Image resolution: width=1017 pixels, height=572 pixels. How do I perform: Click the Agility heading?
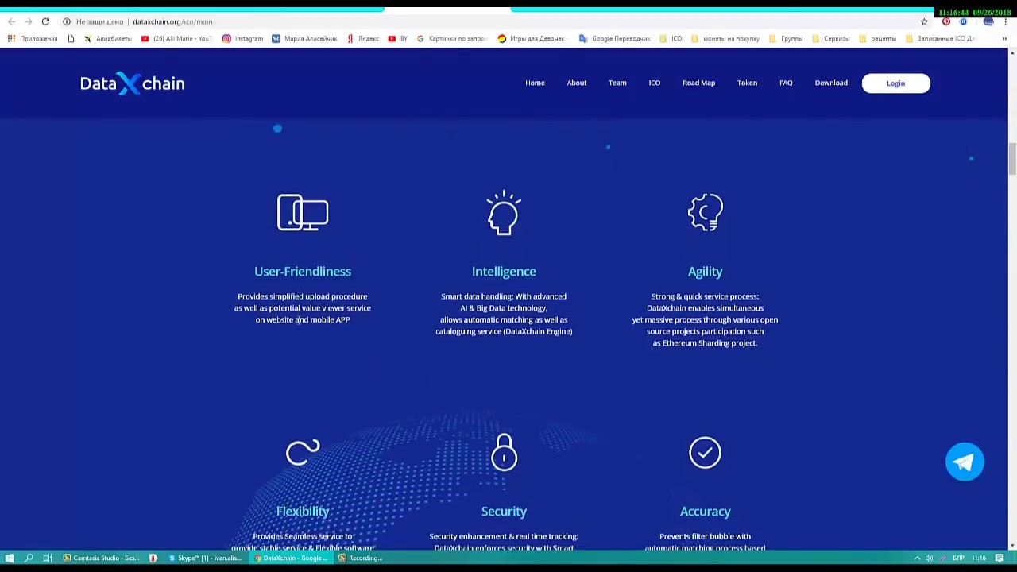click(x=706, y=271)
